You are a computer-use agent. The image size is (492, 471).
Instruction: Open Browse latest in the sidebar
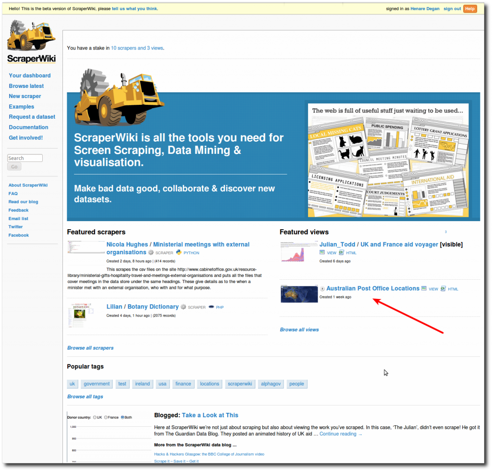click(x=26, y=86)
